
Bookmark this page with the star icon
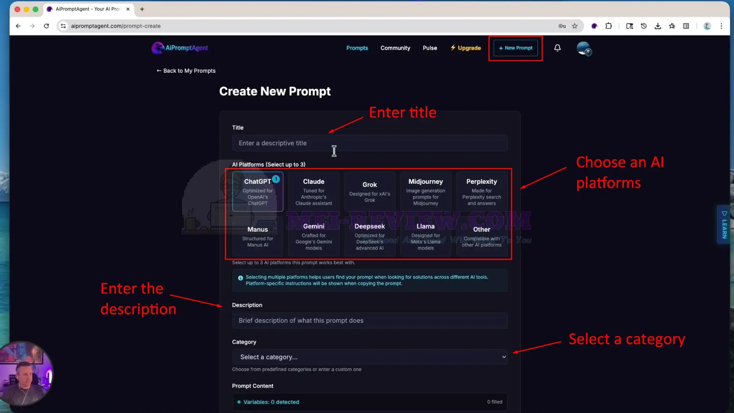coord(575,26)
